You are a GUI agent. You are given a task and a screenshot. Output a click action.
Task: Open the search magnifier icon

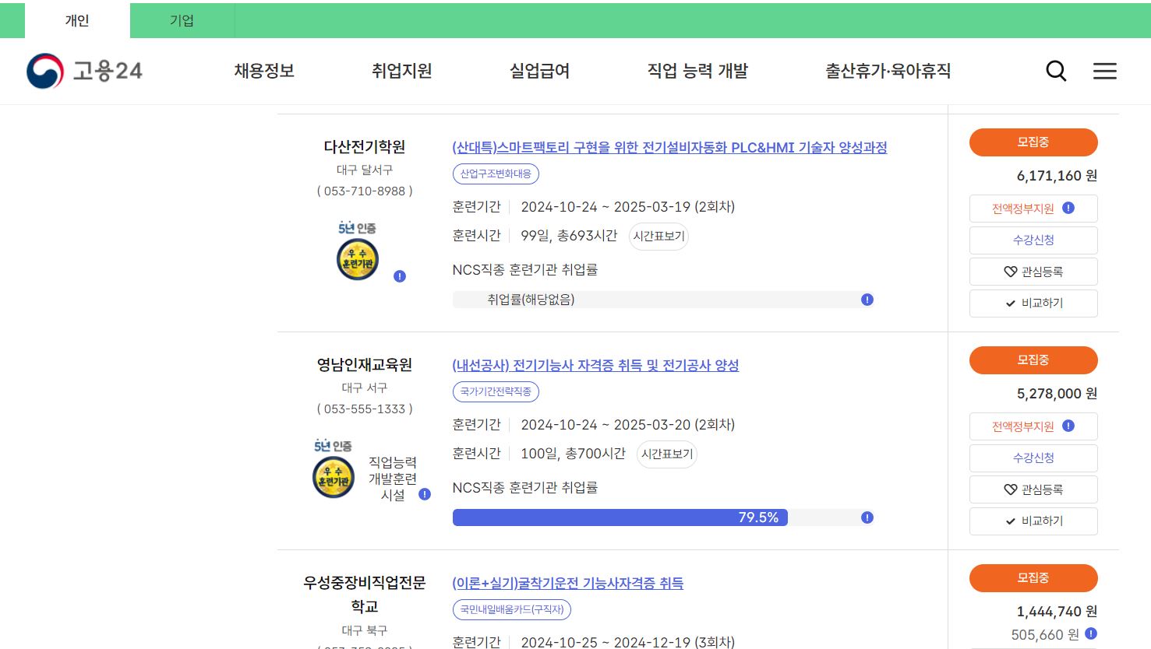pos(1056,71)
